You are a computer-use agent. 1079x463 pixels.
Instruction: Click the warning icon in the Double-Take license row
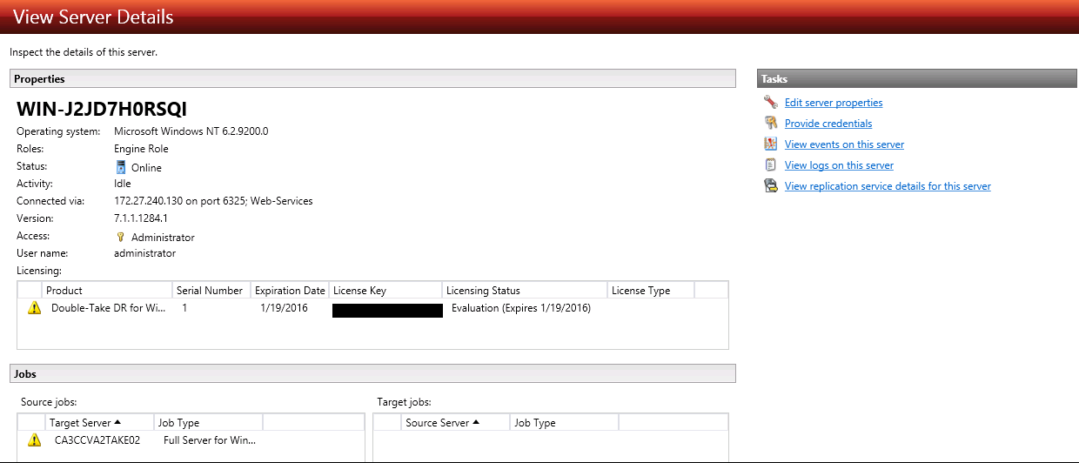[x=34, y=308]
